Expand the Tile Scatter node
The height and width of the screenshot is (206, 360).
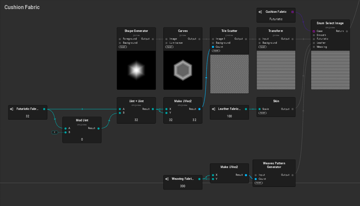(x=216, y=51)
